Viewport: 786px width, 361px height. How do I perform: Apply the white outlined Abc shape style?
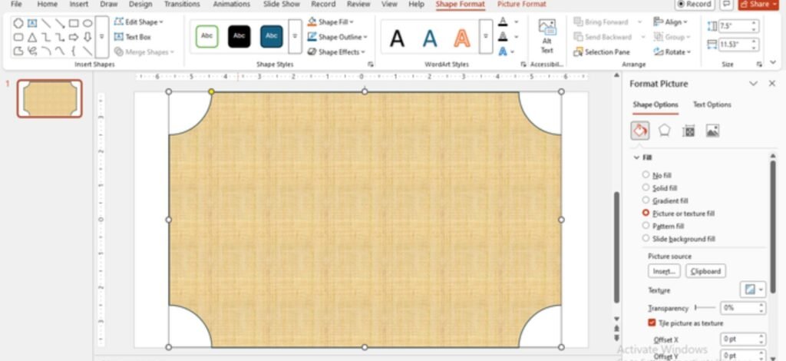pyautogui.click(x=206, y=36)
